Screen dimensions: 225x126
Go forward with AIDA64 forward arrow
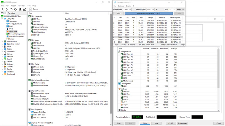7,9
